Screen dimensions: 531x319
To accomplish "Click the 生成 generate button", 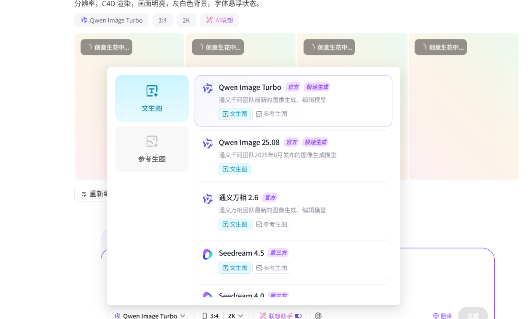I will 472,316.
